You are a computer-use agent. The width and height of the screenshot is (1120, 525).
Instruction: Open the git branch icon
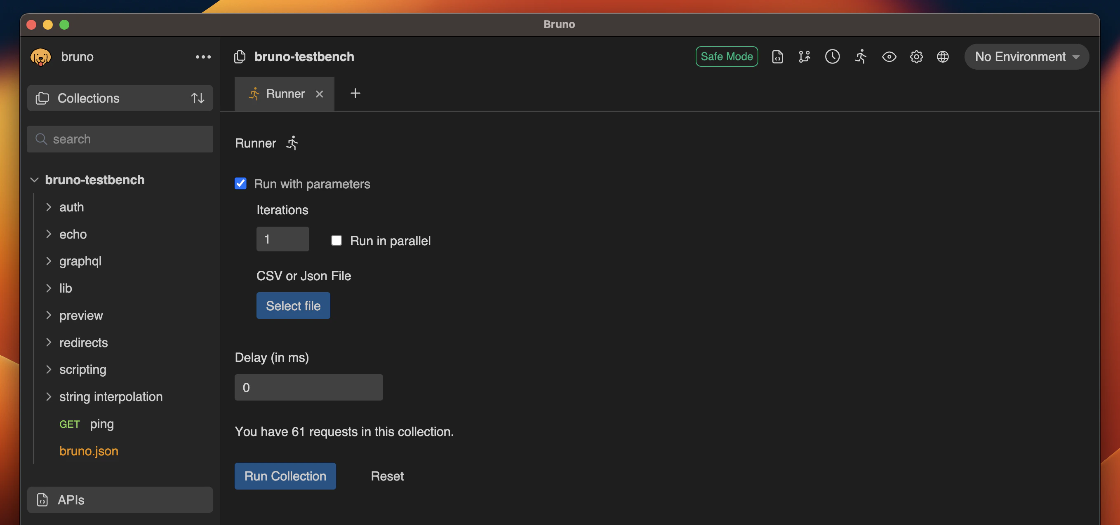click(805, 56)
